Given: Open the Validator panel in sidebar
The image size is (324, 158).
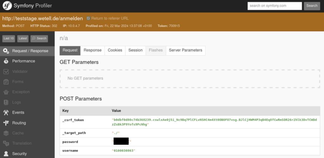Looking at the screenshot, I should pyautogui.click(x=20, y=72).
